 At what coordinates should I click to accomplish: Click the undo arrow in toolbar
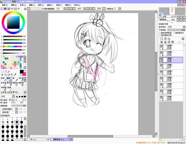28,9
